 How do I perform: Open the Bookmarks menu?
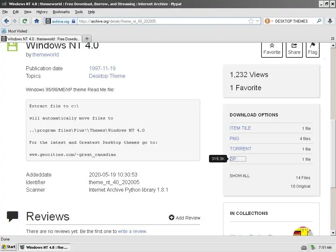[x=61, y=12]
